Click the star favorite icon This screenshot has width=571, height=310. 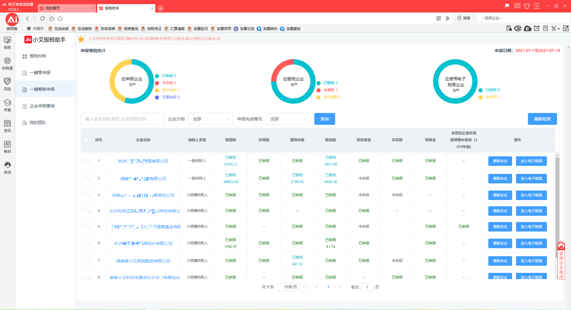[60, 18]
